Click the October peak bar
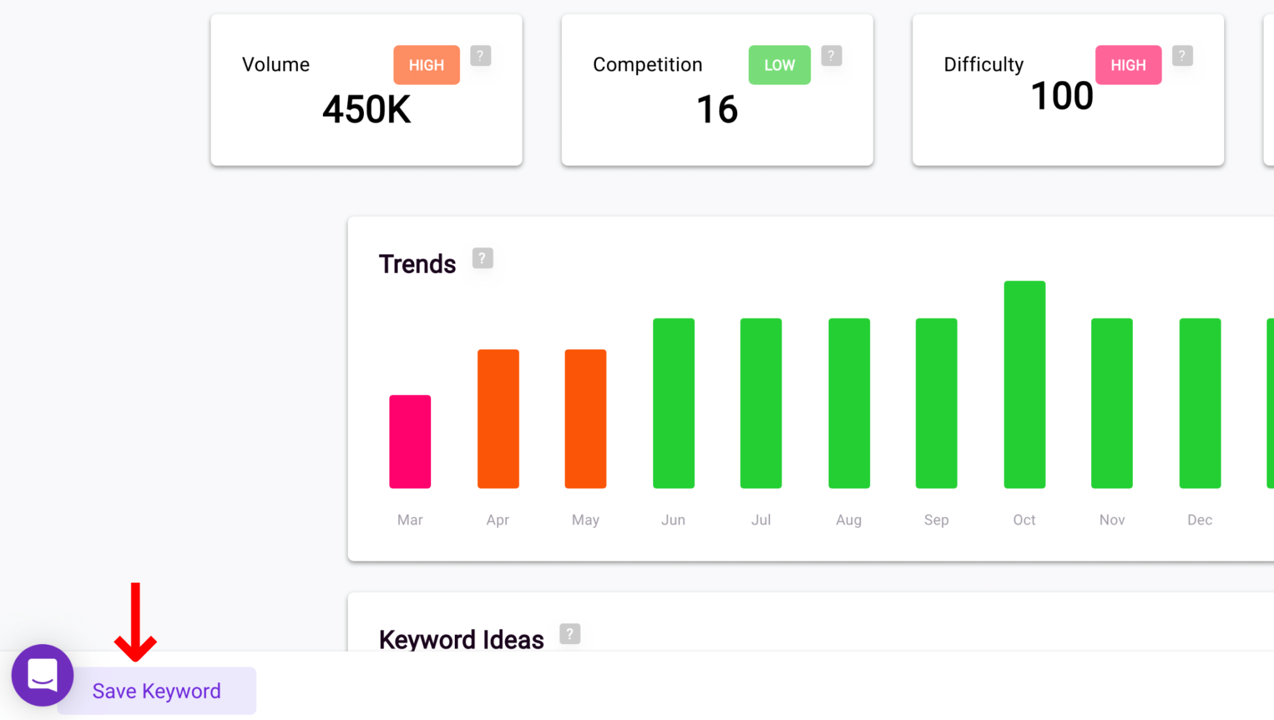This screenshot has width=1274, height=720. click(x=1024, y=385)
